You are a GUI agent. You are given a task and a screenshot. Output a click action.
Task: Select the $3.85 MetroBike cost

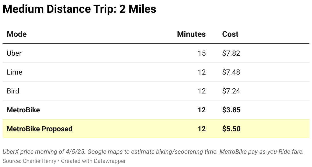[x=231, y=110]
